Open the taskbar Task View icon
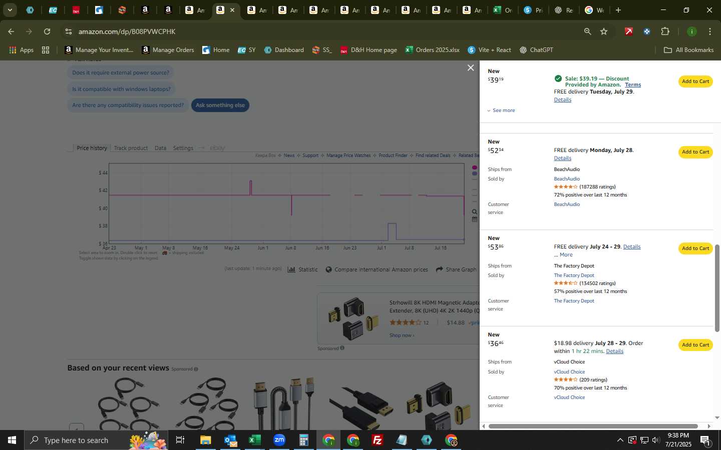 [180, 440]
